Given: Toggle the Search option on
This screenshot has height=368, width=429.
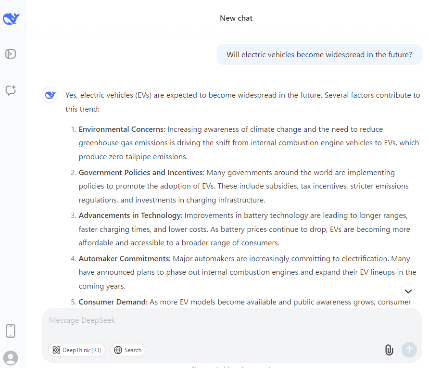Looking at the screenshot, I should pyautogui.click(x=127, y=350).
